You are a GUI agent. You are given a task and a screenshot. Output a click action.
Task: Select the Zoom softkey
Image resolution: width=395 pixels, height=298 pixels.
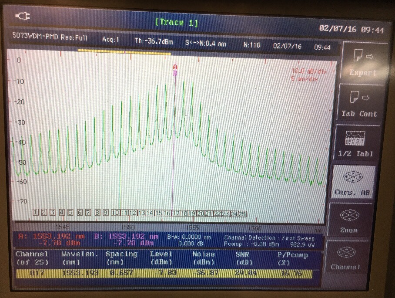click(349, 220)
